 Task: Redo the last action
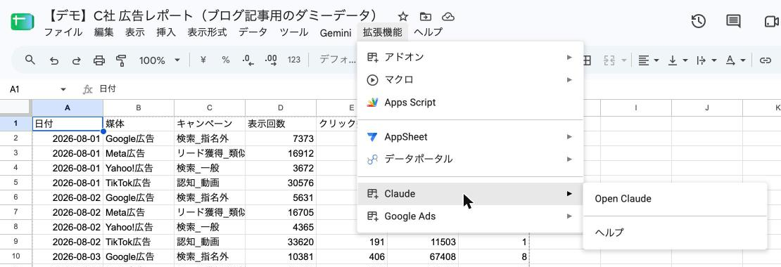pos(77,60)
